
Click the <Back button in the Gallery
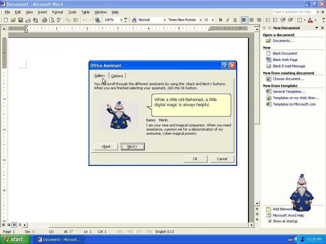tap(106, 146)
